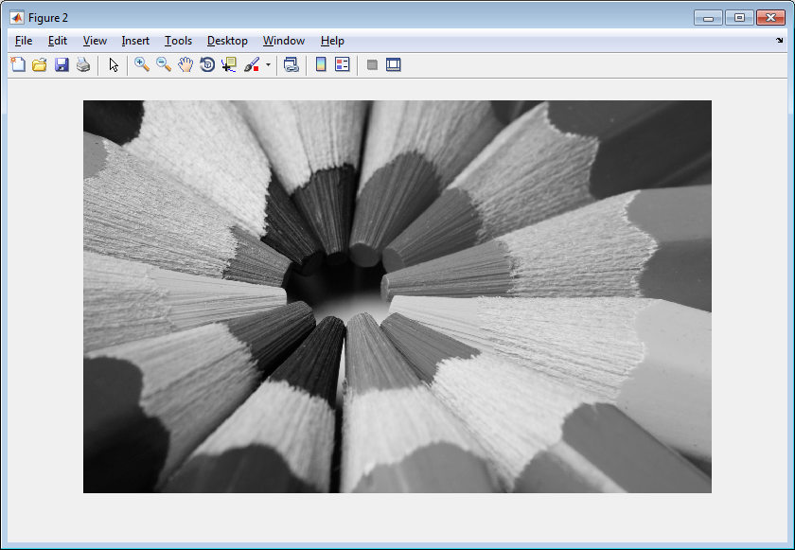Open the Tools menu

click(x=179, y=41)
